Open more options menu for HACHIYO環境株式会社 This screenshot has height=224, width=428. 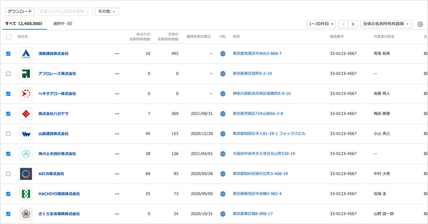[117, 194]
